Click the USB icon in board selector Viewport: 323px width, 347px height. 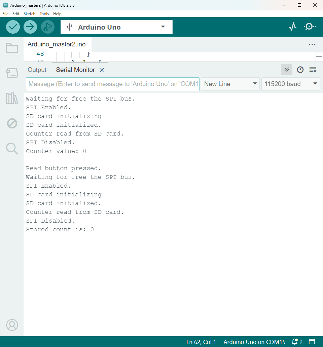tap(70, 27)
